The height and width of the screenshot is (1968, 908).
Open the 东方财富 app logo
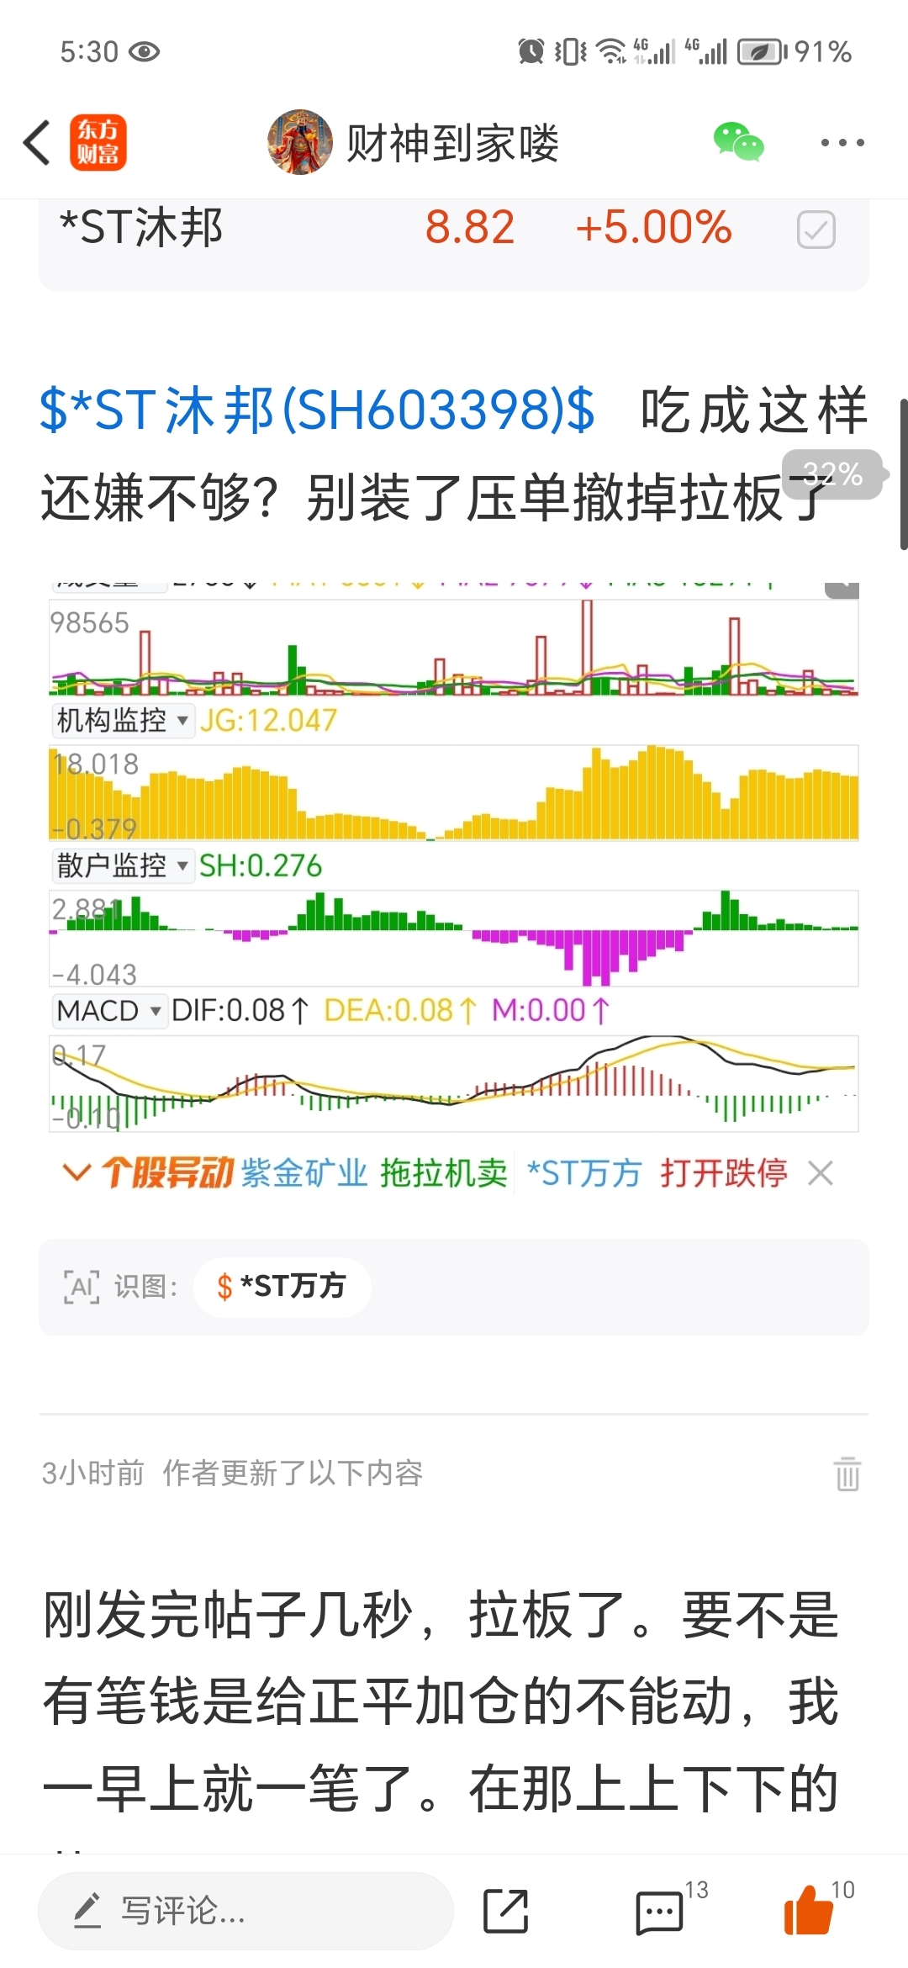98,143
